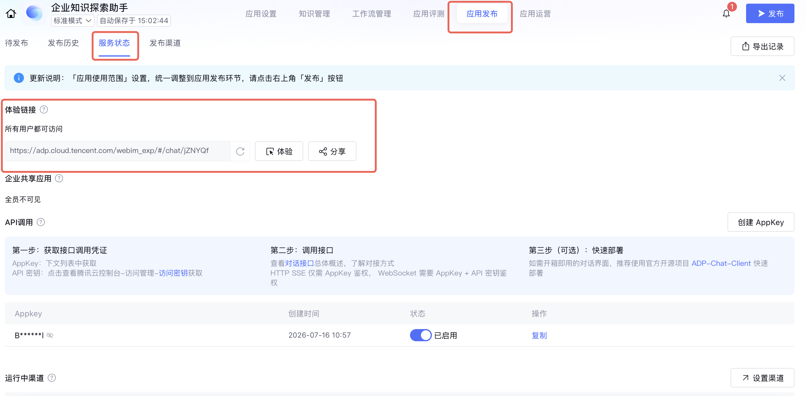The image size is (806, 396).
Task: Click creation time 2026-07-16 10:57
Action: pos(319,335)
